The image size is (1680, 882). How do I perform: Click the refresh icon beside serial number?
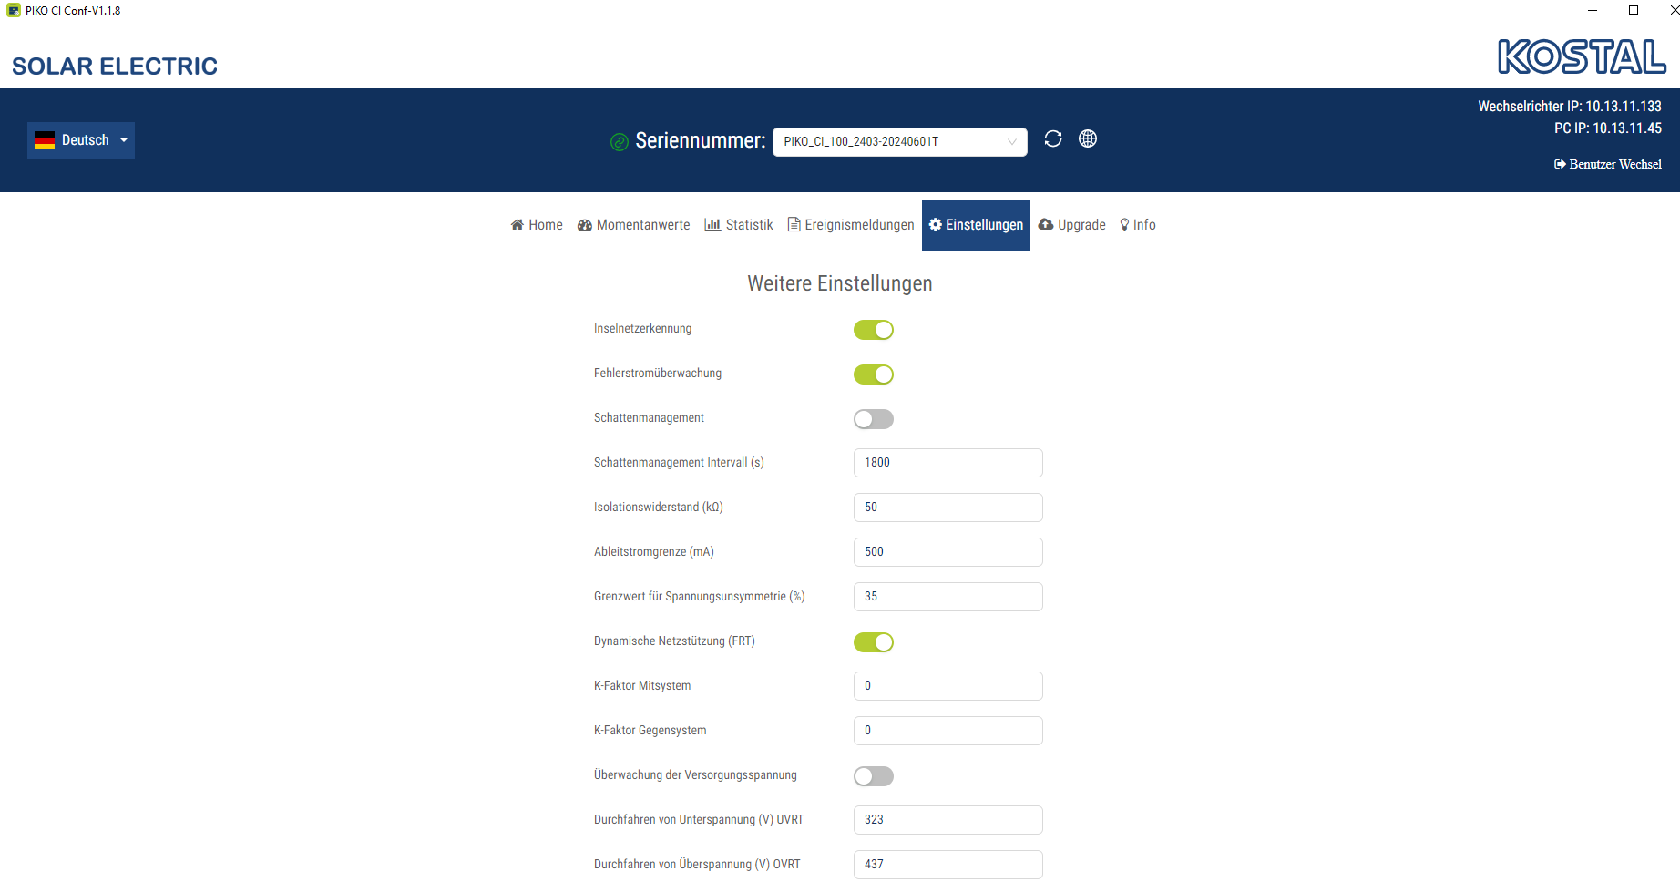pyautogui.click(x=1053, y=138)
